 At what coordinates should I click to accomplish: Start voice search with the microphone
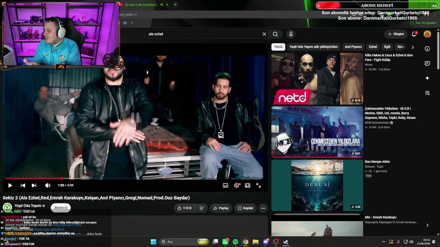291,34
